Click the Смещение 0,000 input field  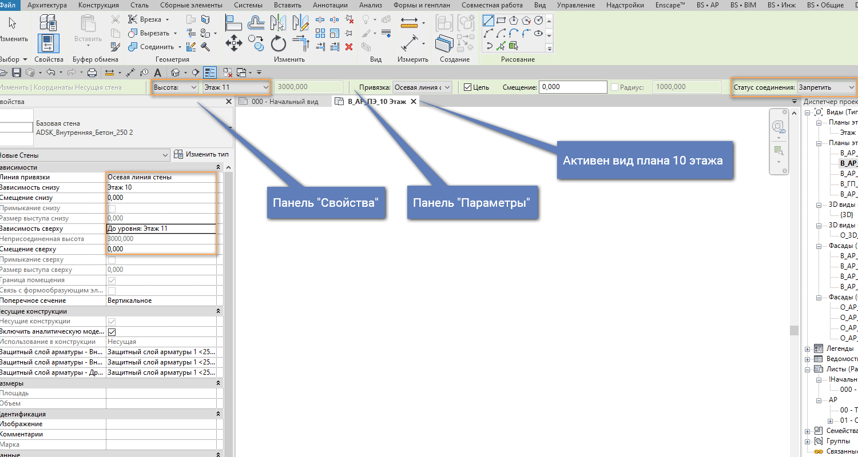(x=573, y=87)
